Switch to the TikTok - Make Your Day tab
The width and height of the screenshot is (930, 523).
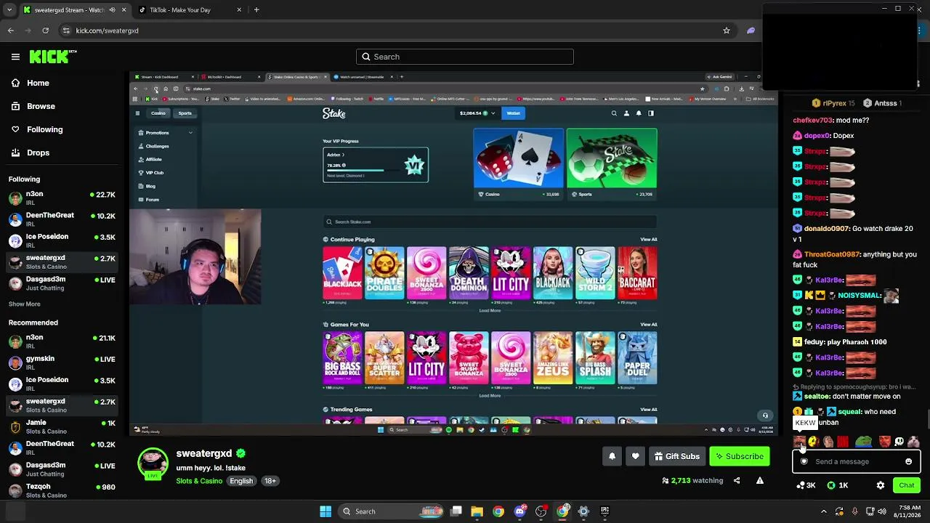pyautogui.click(x=180, y=10)
